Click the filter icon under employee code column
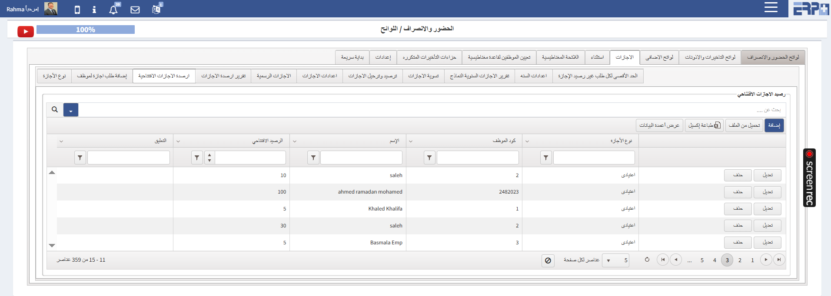The image size is (831, 296). (x=429, y=158)
